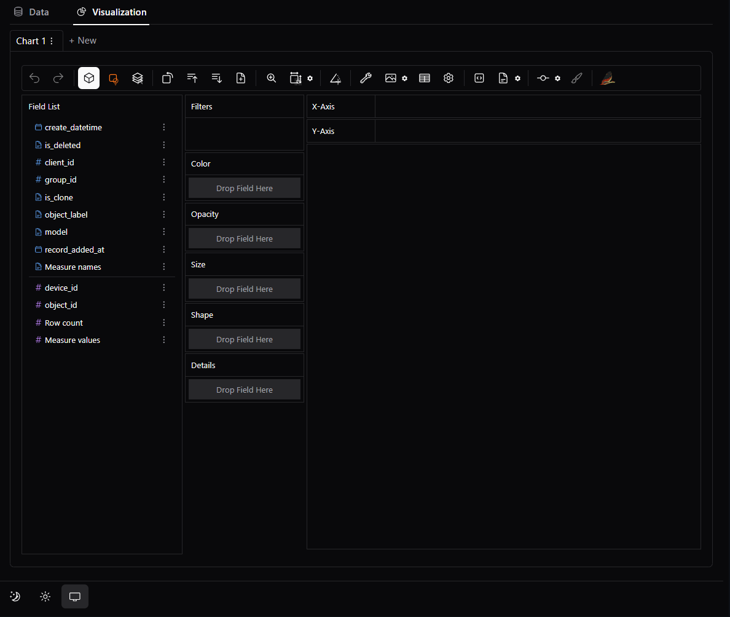
Task: Switch to the Data tab
Action: [x=31, y=12]
